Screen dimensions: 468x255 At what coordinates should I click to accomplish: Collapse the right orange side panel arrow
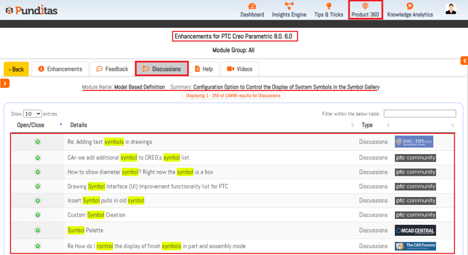pyautogui.click(x=464, y=61)
